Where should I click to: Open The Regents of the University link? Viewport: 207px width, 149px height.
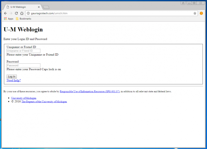pyautogui.click(x=44, y=101)
